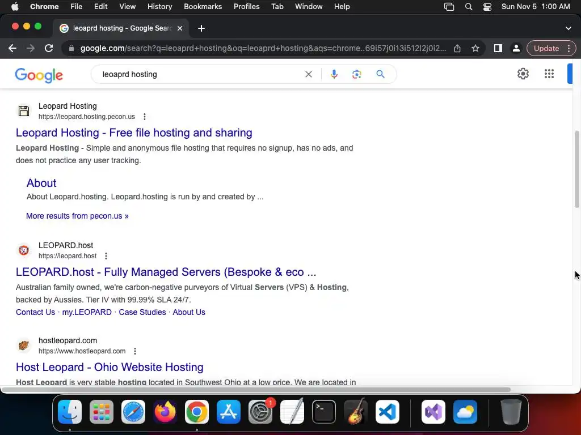Open more options for leopard.hosting.pecon.us result
The width and height of the screenshot is (581, 435).
click(145, 117)
